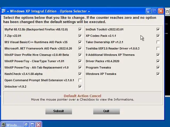Minimize the Options Selector window

click(148, 11)
